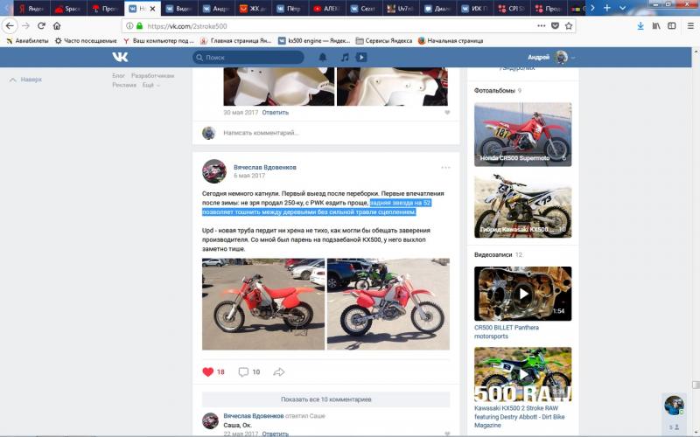Open the Firefox library icon
Image resolution: width=700 pixels, height=437 pixels.
pos(655,26)
